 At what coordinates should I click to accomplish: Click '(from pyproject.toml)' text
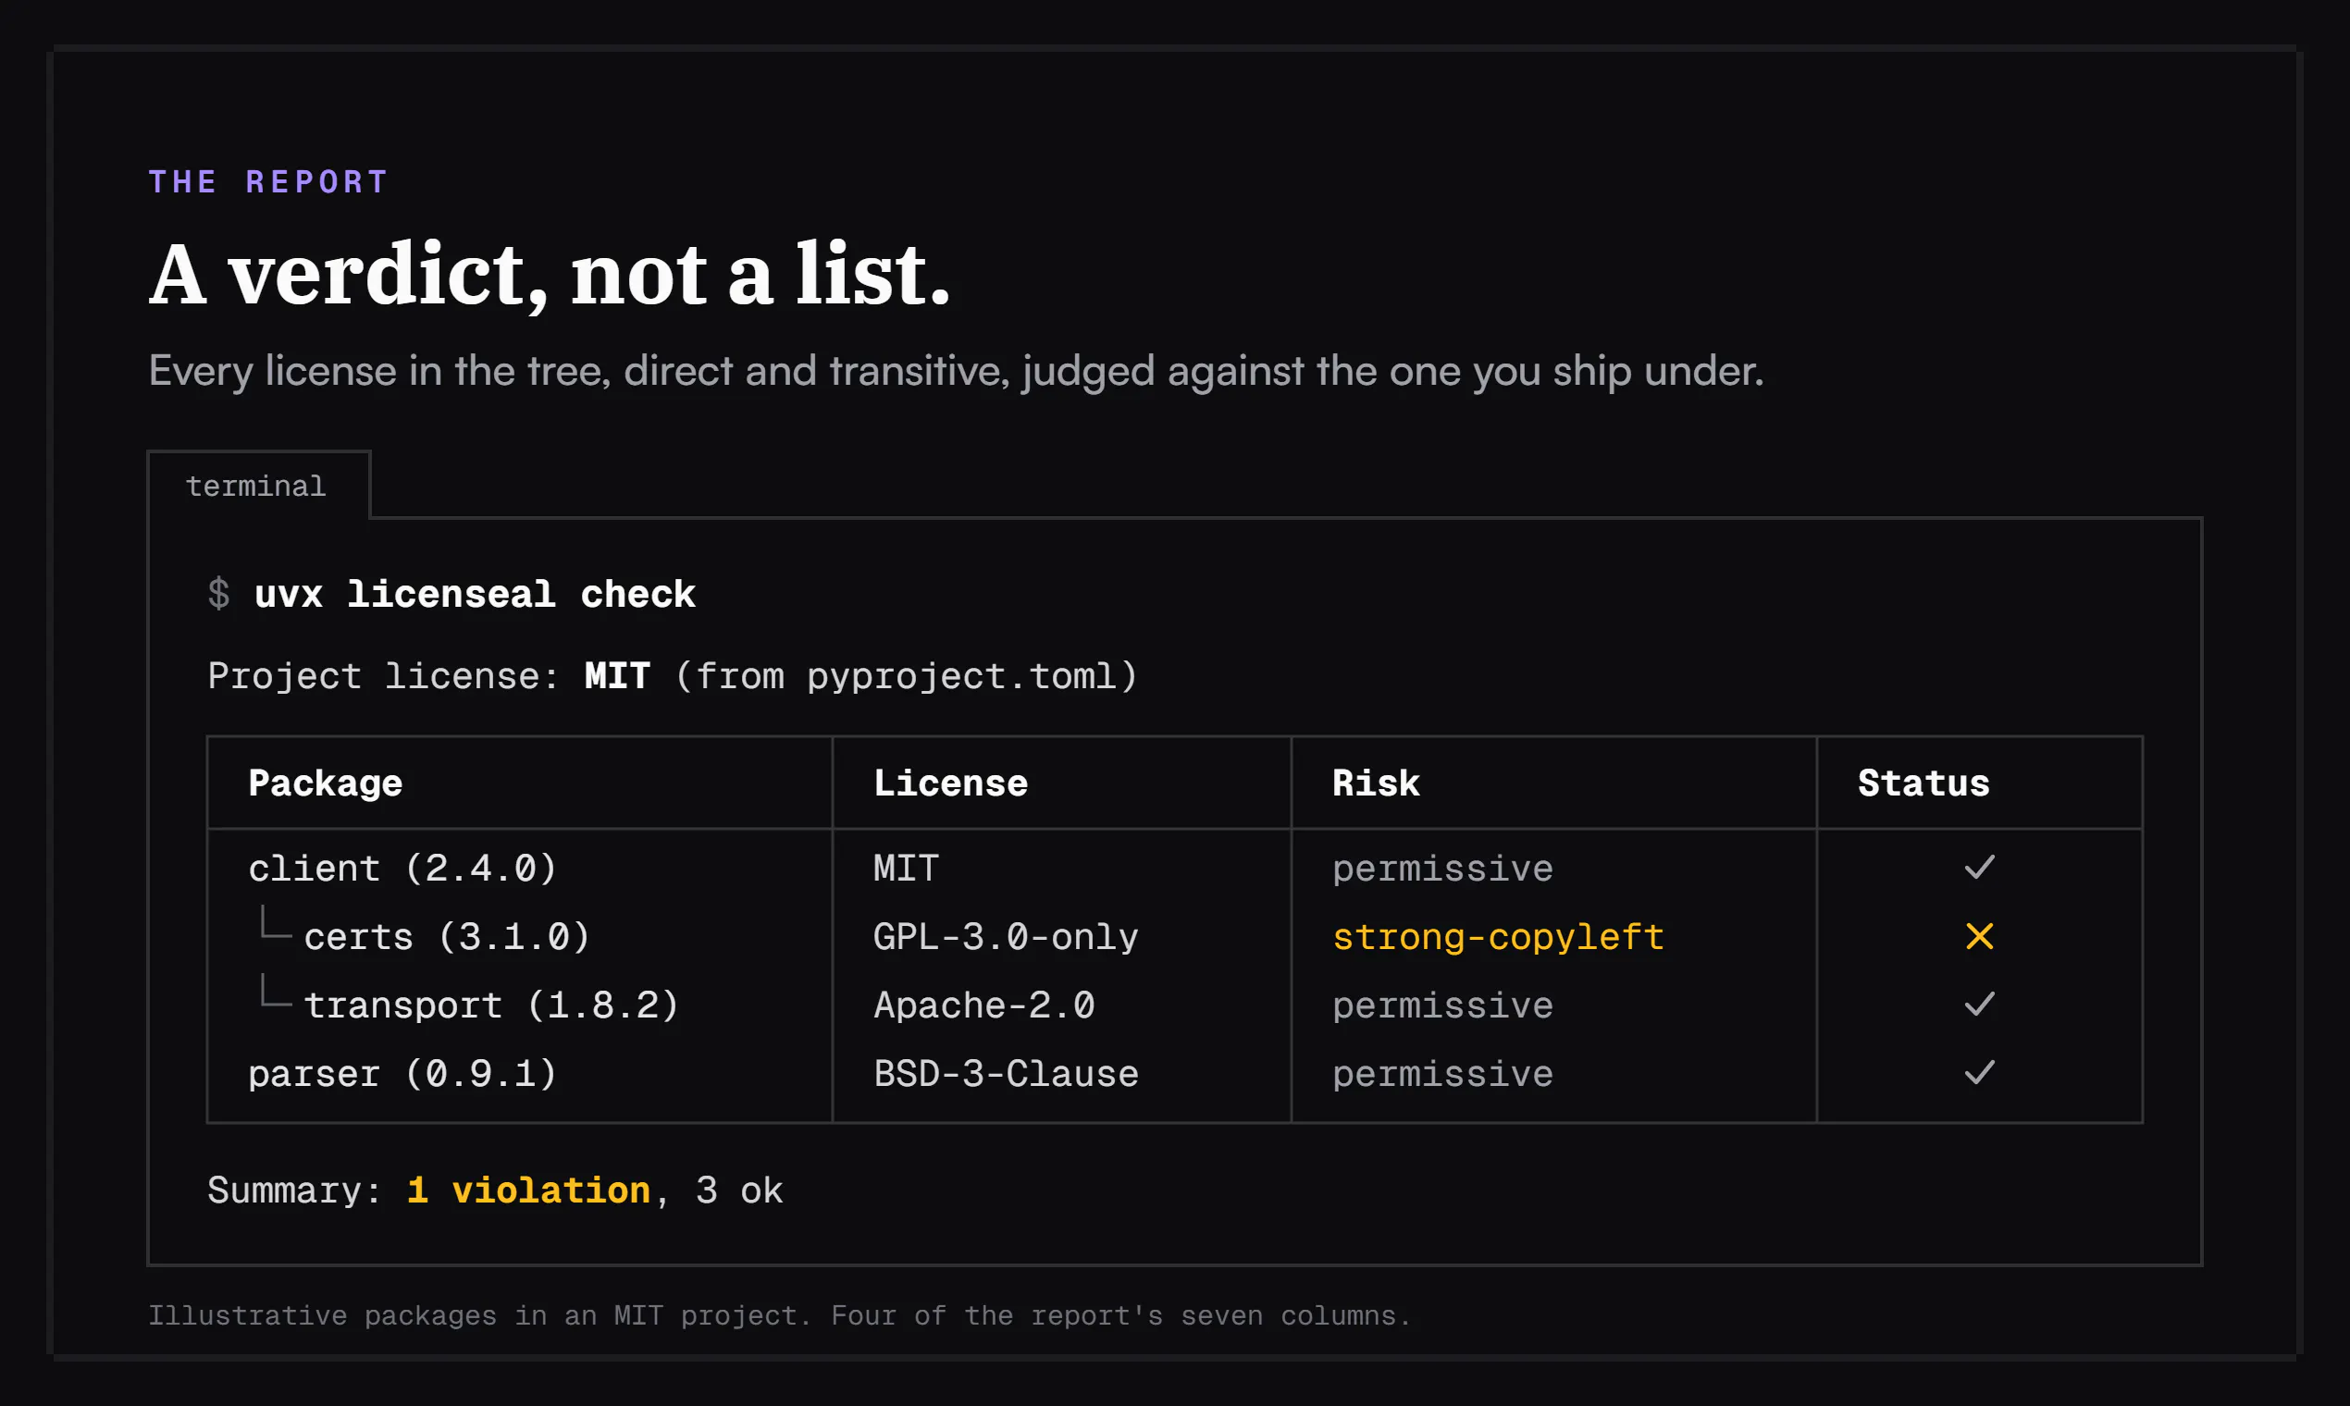pyautogui.click(x=906, y=676)
